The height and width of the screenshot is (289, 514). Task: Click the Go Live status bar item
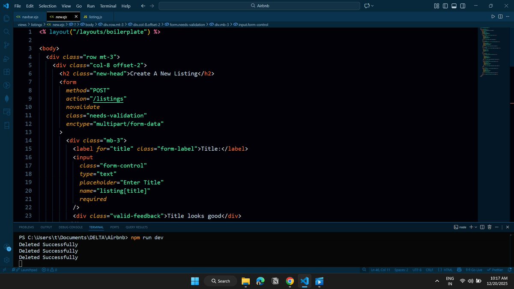473,270
